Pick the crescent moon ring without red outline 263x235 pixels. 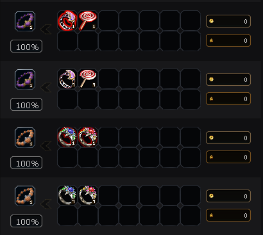click(x=67, y=79)
